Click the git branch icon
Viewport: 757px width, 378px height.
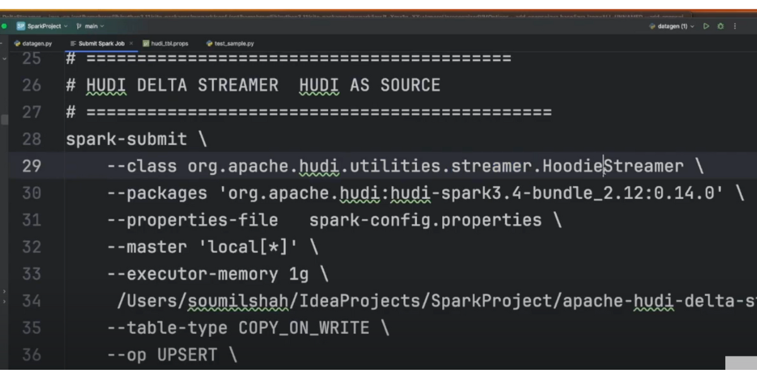tap(79, 26)
